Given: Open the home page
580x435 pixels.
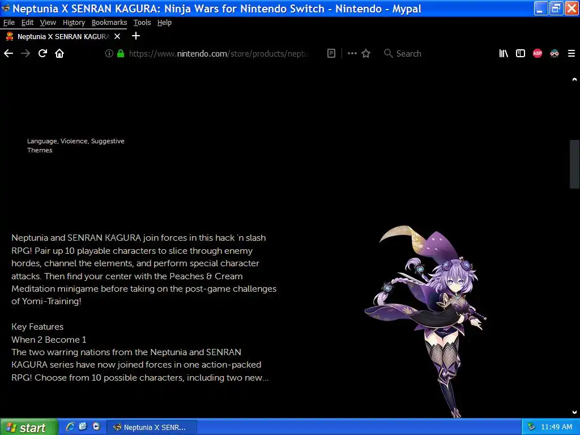Looking at the screenshot, I should coord(59,54).
